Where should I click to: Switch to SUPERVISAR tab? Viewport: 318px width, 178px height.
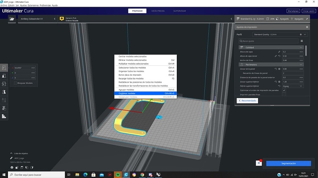pyautogui.click(x=180, y=11)
